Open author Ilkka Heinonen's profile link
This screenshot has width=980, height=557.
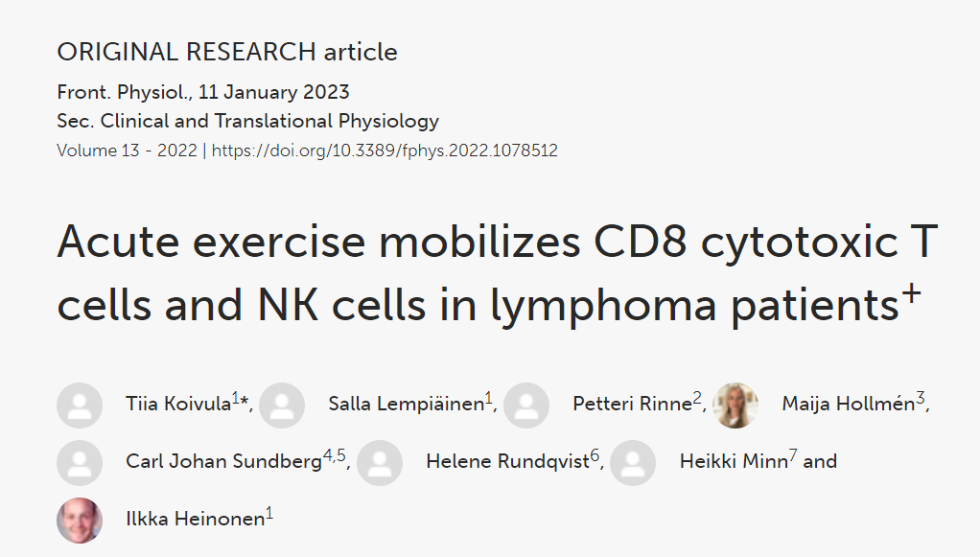(x=195, y=520)
